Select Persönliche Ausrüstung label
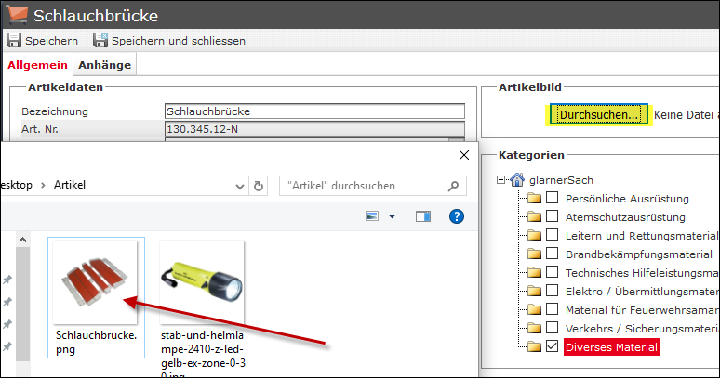720x378 pixels. click(x=627, y=199)
